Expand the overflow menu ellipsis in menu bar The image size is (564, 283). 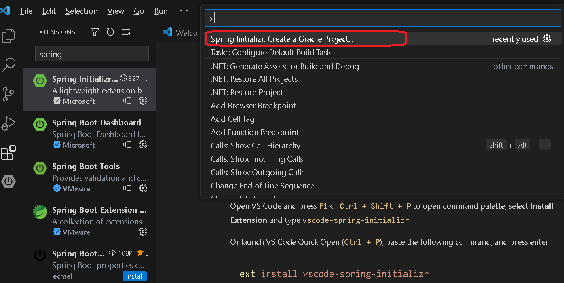coord(184,11)
